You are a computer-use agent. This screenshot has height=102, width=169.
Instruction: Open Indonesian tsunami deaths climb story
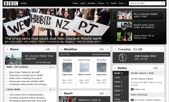[x=26, y=81]
